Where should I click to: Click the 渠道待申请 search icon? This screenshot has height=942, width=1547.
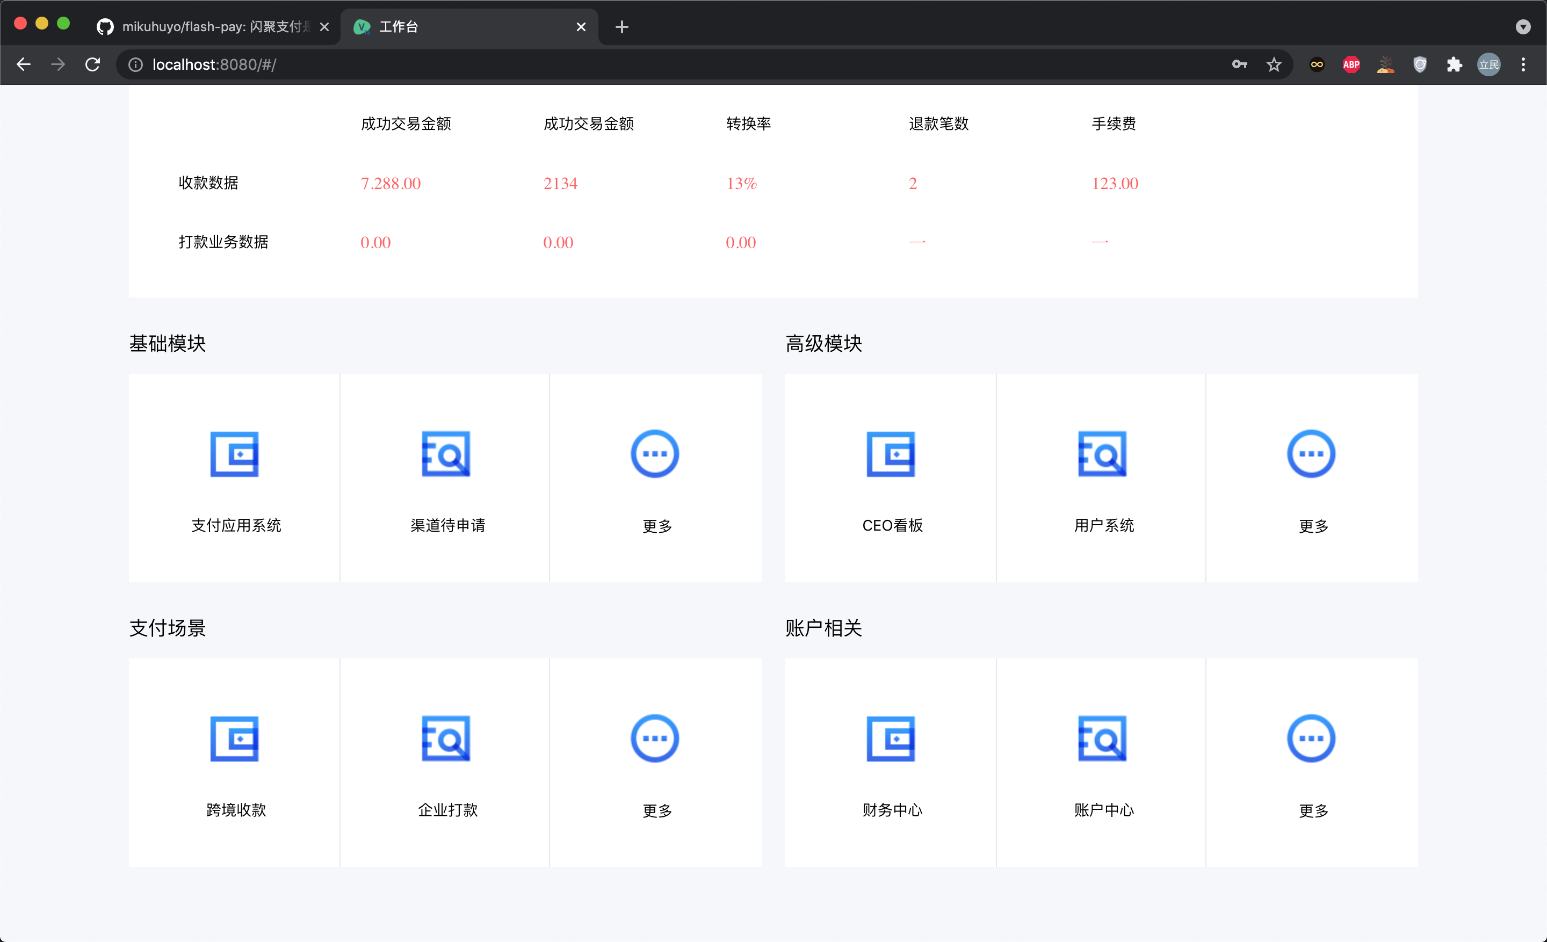(446, 454)
